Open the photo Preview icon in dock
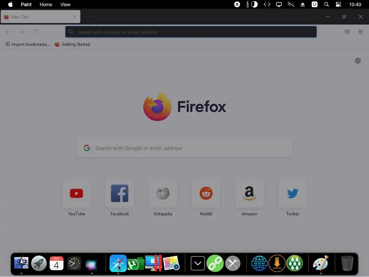369x277 pixels. pos(171,263)
